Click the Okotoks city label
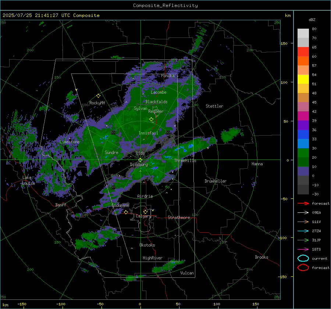Image resolution: width=331 pixels, height=309 pixels. [147, 245]
